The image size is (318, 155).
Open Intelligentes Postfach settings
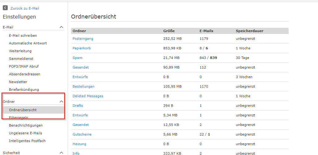click(27, 141)
